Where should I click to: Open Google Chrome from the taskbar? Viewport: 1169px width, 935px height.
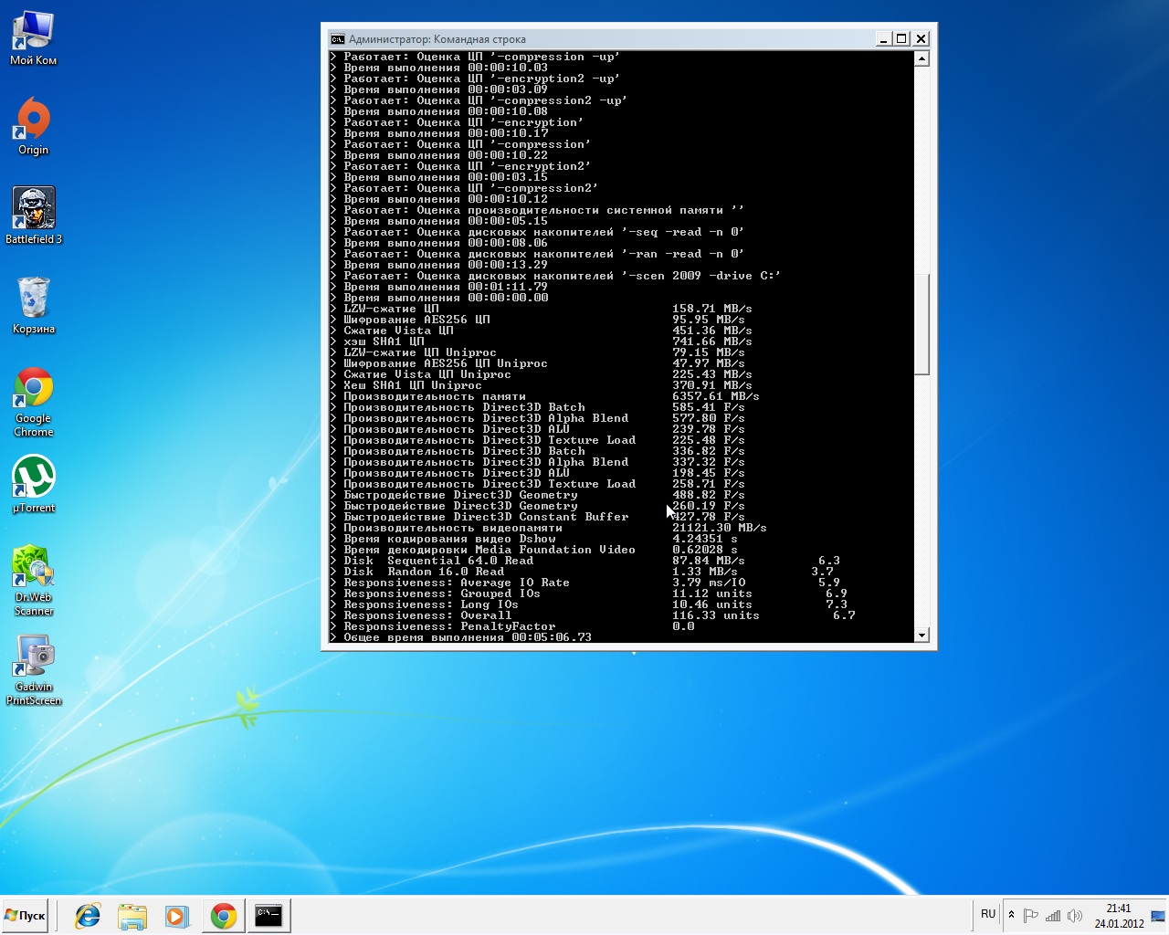click(x=223, y=916)
